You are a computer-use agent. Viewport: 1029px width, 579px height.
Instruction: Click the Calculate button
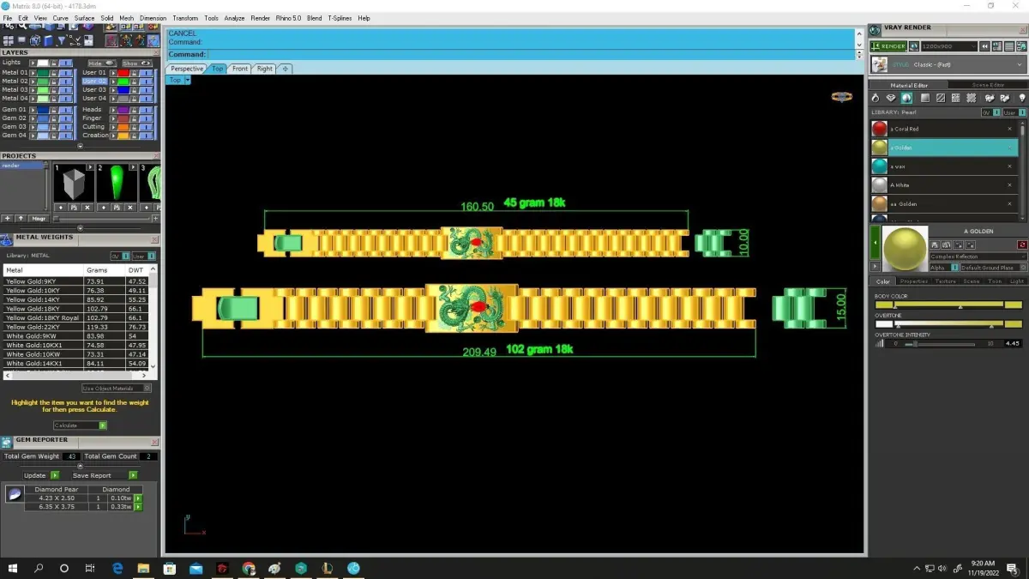(x=80, y=425)
